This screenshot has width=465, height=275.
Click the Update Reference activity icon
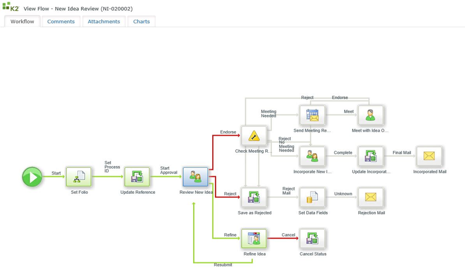tap(137, 176)
